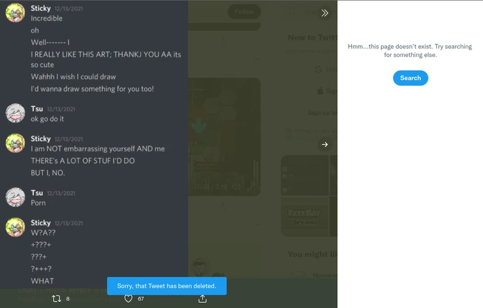This screenshot has height=308, width=483.
Task: Click the Sticky username above 'Incredible'
Action: [41, 8]
